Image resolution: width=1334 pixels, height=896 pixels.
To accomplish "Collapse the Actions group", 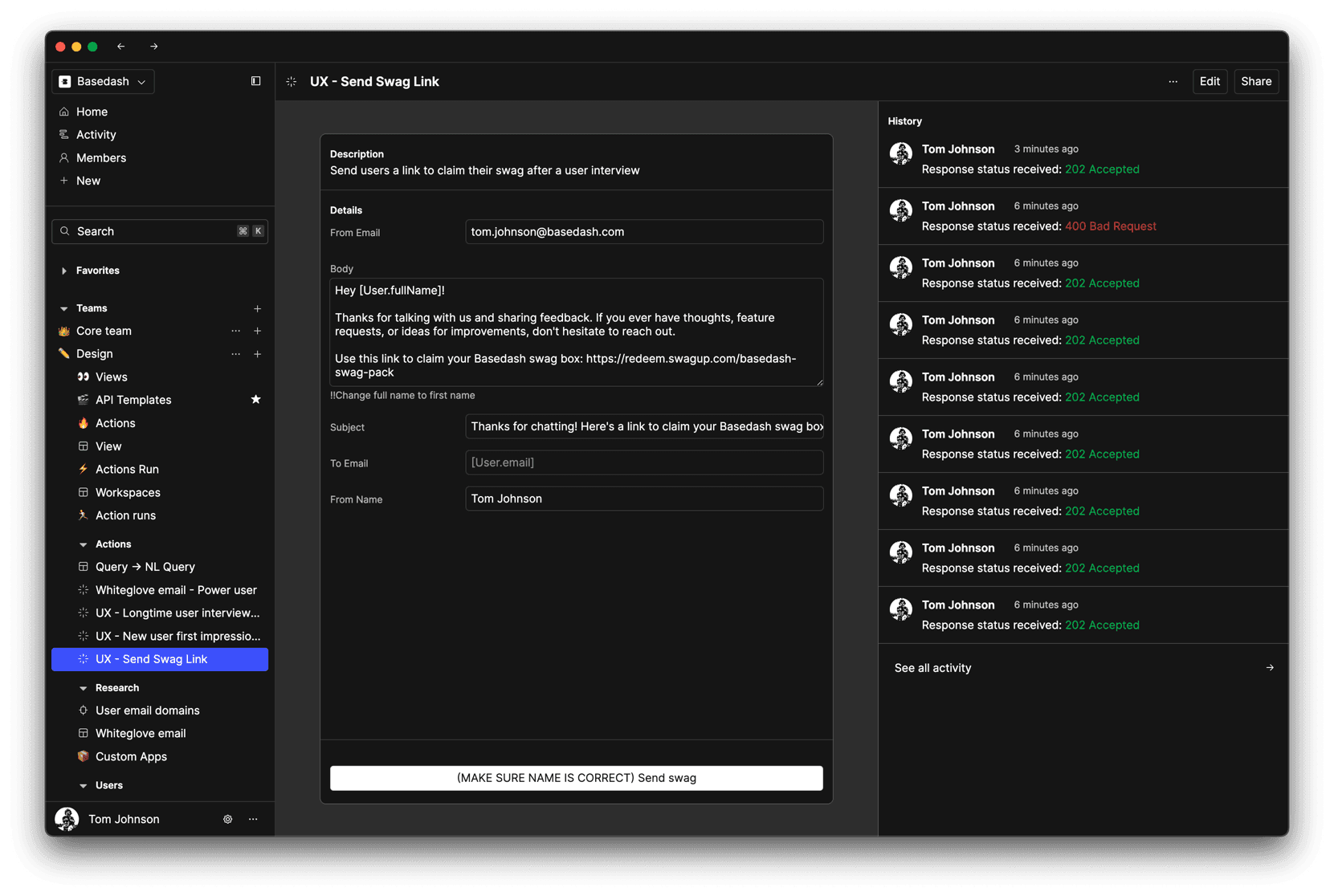I will pos(84,544).
